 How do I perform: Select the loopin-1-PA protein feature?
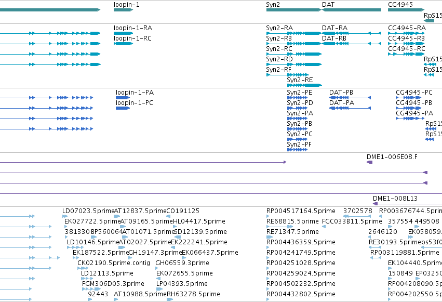point(123,98)
